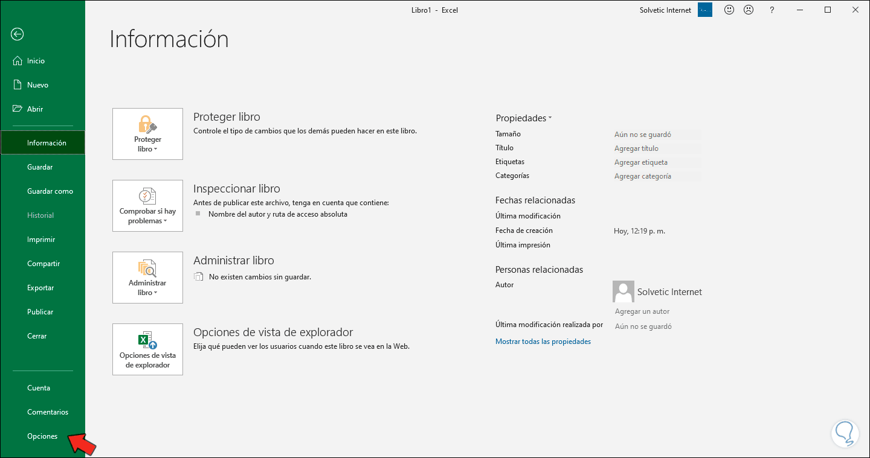Select Exportar in the sidebar
Image resolution: width=870 pixels, height=458 pixels.
pos(43,288)
